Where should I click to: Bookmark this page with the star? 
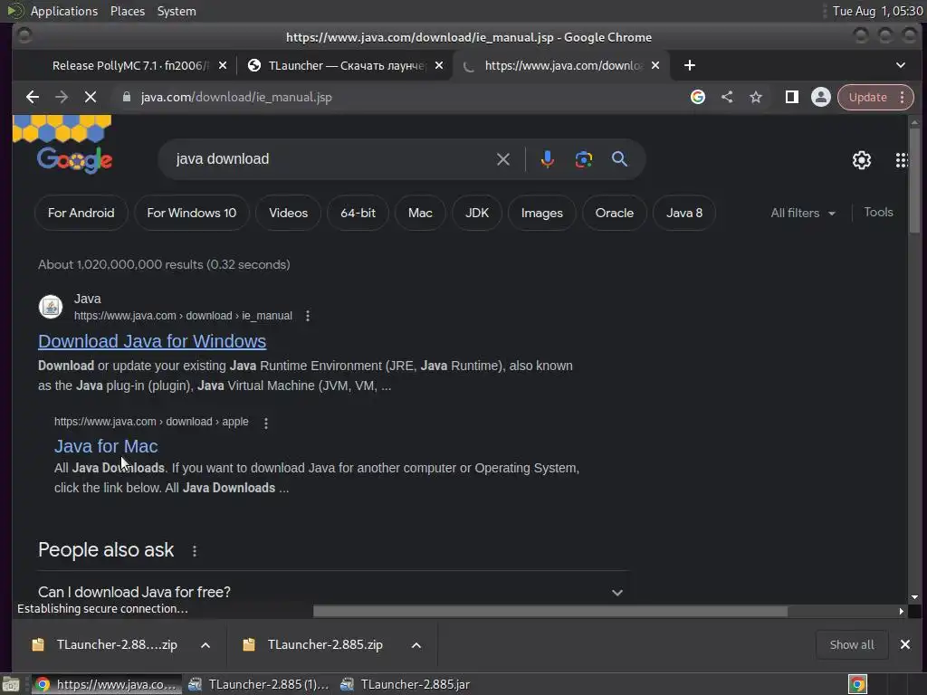click(x=756, y=97)
